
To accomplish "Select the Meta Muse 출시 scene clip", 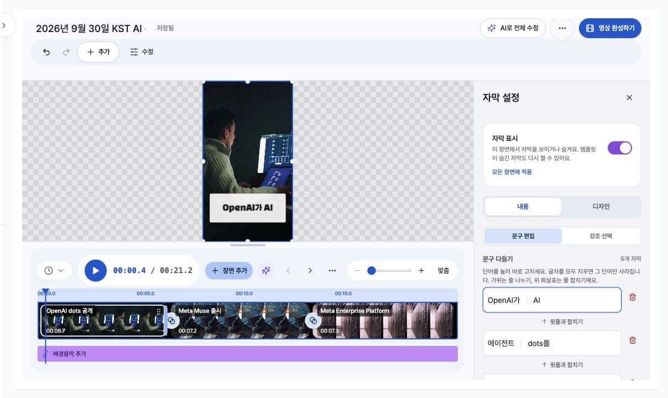I will click(241, 321).
